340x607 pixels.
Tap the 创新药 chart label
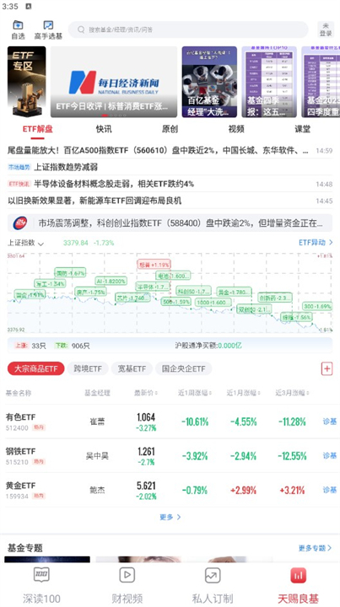pyautogui.click(x=275, y=298)
